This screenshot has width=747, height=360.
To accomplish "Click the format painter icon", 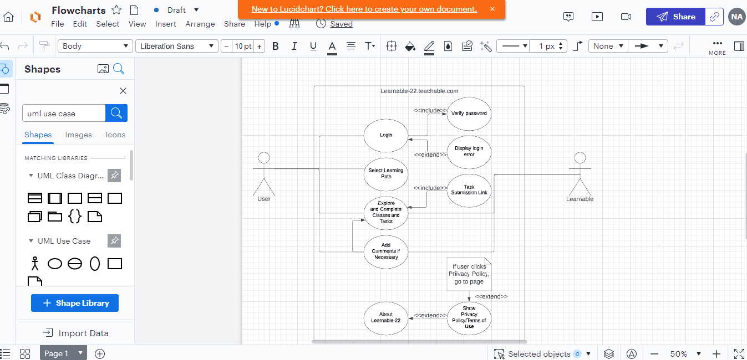I will (44, 47).
